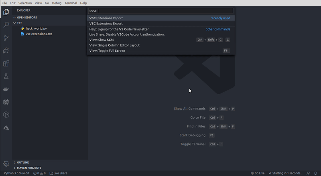Run VSC Extensions Export command
Viewport: 321px width, 176px height.
161,24
